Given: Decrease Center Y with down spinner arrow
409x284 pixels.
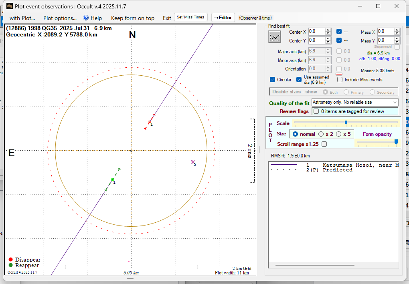Looking at the screenshot, I should (328, 42).
